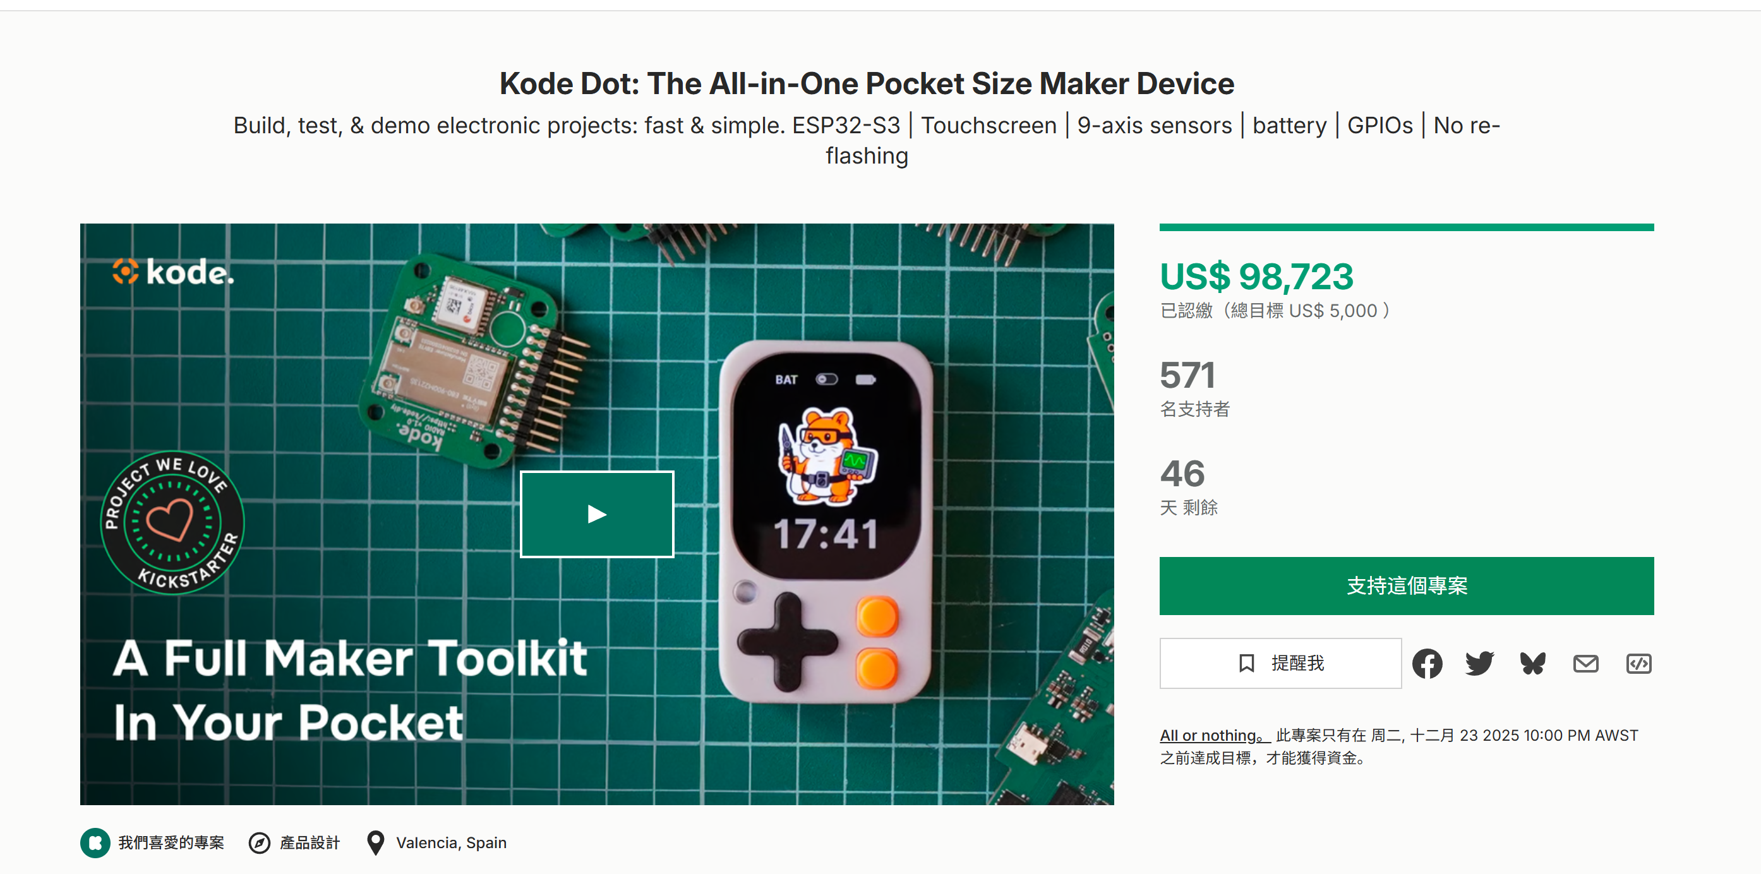The height and width of the screenshot is (874, 1761).
Task: Click the Kickstarter logo badge icon at bottom
Action: pyautogui.click(x=95, y=842)
